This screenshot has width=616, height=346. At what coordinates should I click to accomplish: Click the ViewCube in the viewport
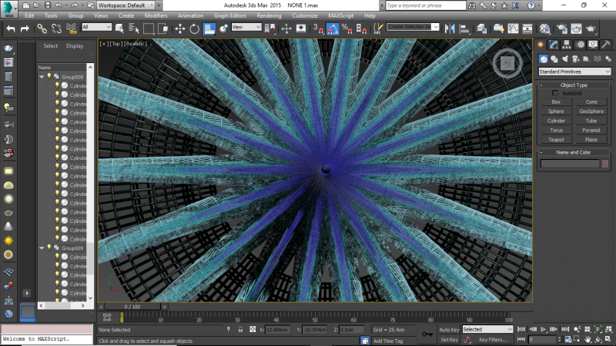[x=507, y=63]
